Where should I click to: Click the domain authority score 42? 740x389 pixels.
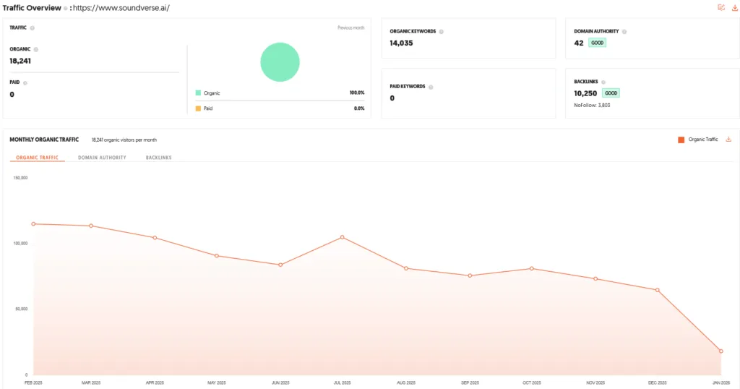[579, 43]
